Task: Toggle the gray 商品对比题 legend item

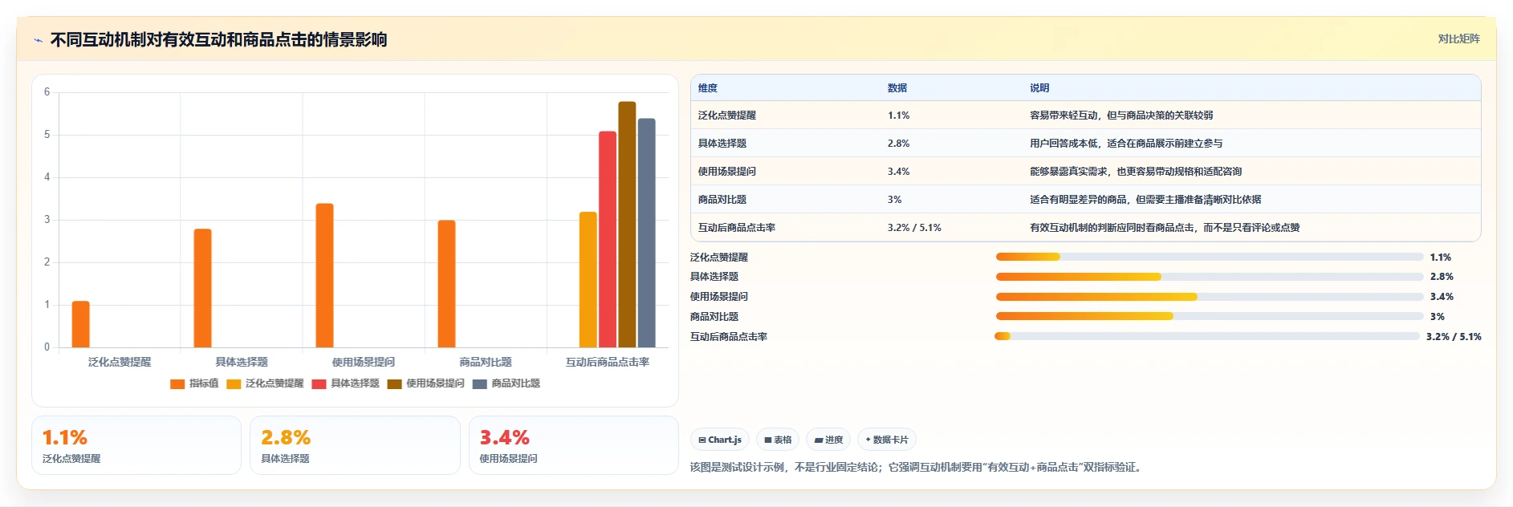Action: pos(506,383)
